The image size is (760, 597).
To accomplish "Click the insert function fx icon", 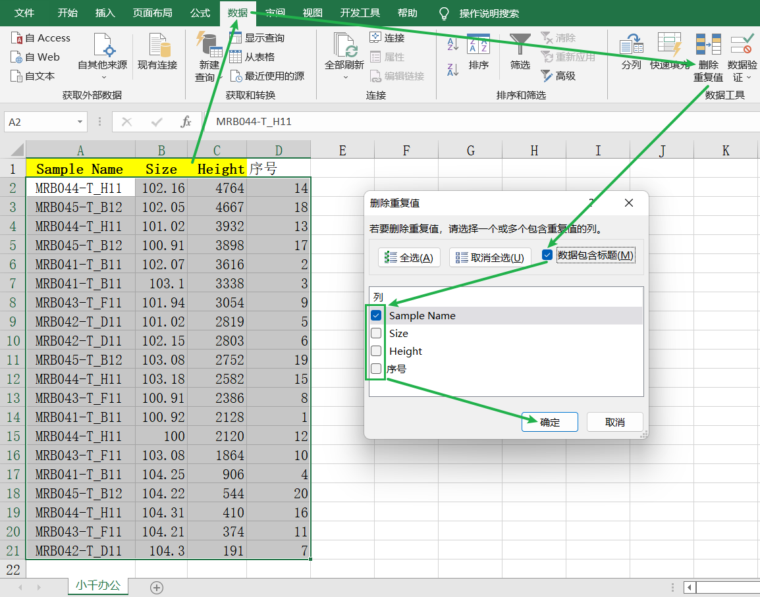I will pyautogui.click(x=186, y=122).
